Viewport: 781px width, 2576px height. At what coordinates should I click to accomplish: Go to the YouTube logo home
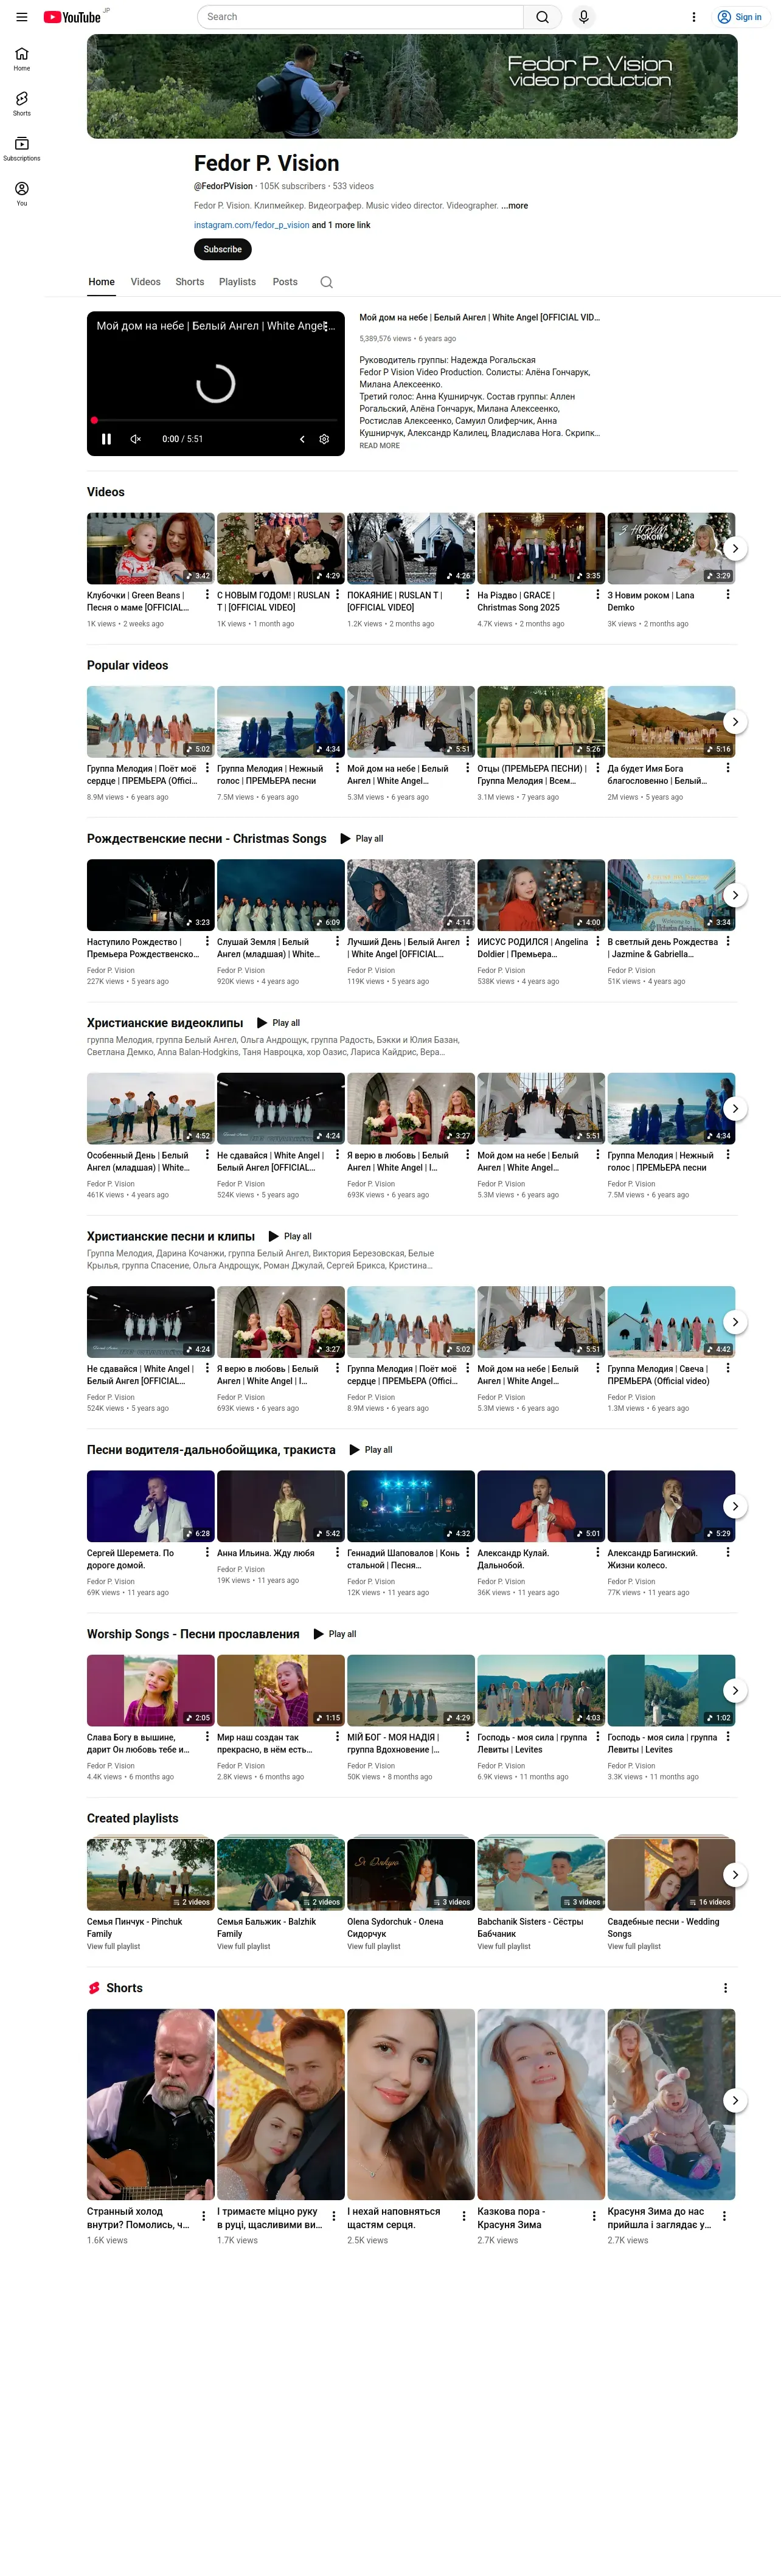[x=72, y=17]
